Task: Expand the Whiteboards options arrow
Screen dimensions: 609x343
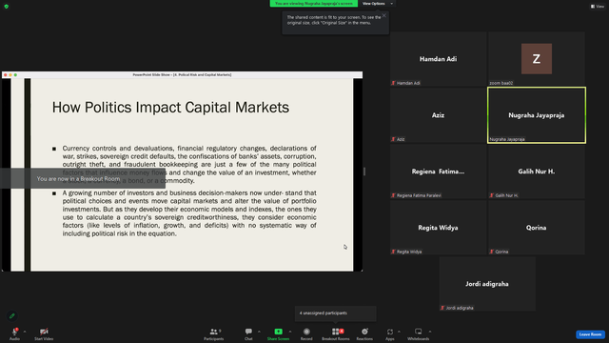Action: 430,332
